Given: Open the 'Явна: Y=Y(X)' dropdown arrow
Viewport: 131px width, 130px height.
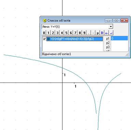Looking at the screenshot, I should (110, 27).
